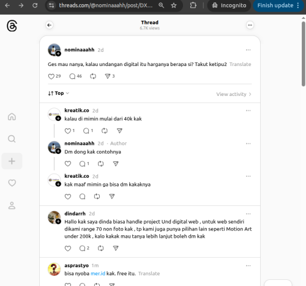
Task: Follow nominaaahh via main post avatar
Action: click(58, 54)
